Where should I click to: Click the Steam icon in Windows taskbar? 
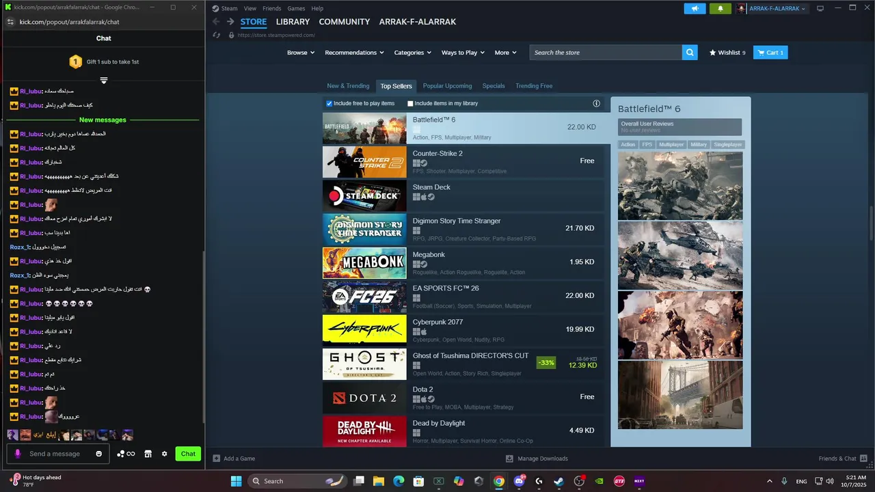(x=558, y=481)
